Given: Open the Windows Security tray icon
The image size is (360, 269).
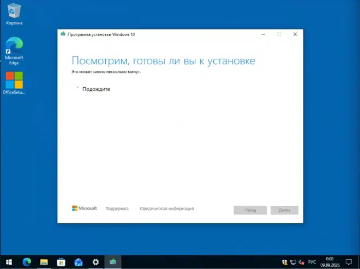Looking at the screenshot, I should 285,262.
